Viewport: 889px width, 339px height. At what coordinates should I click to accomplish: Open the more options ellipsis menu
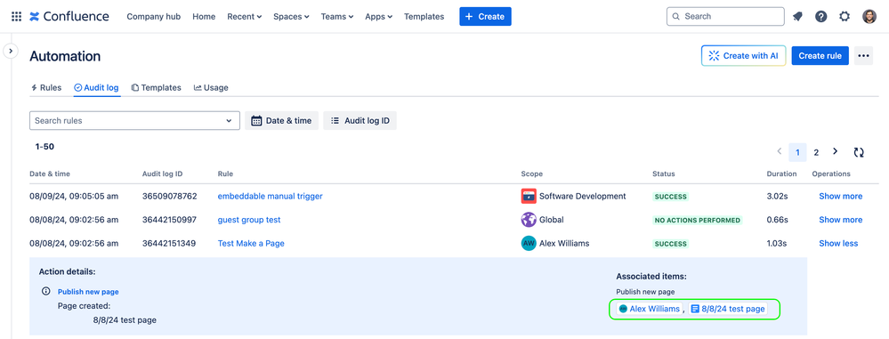point(863,55)
